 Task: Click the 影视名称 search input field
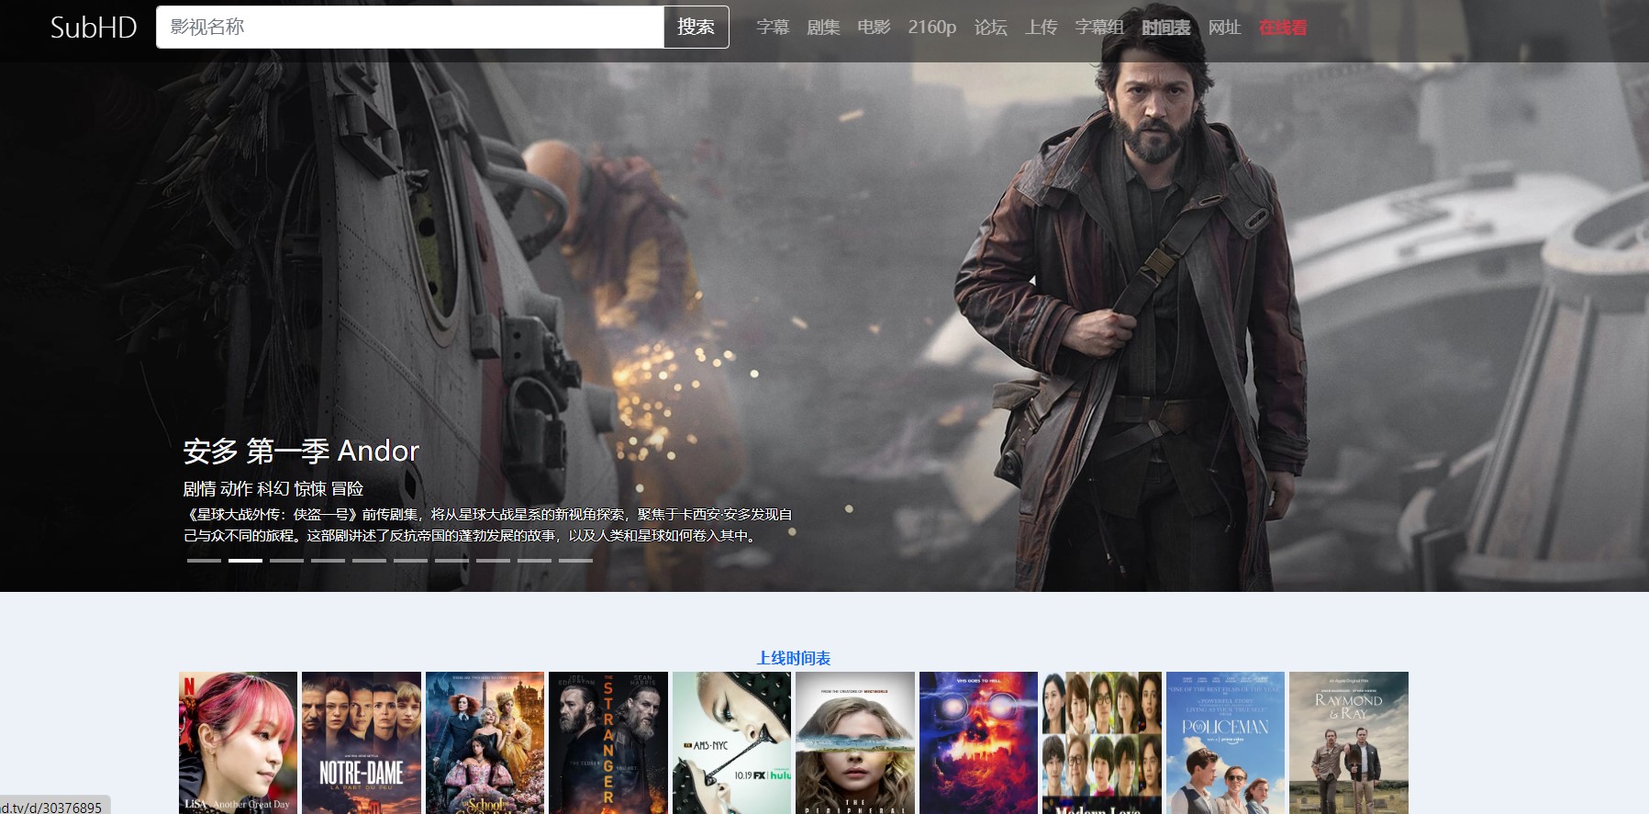point(409,28)
